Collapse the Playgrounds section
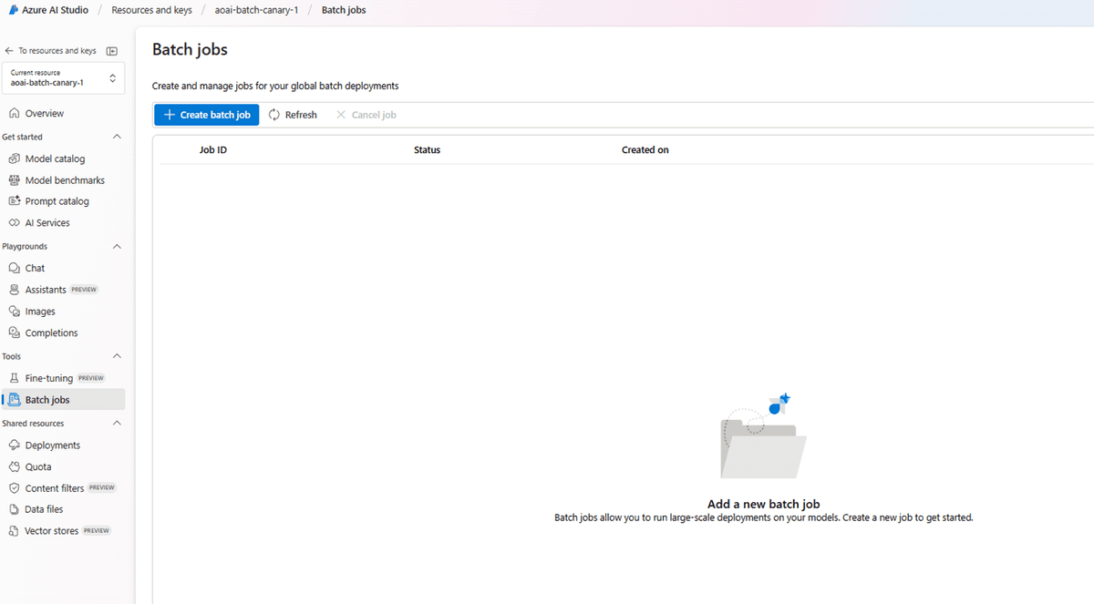This screenshot has width=1094, height=604. point(116,246)
